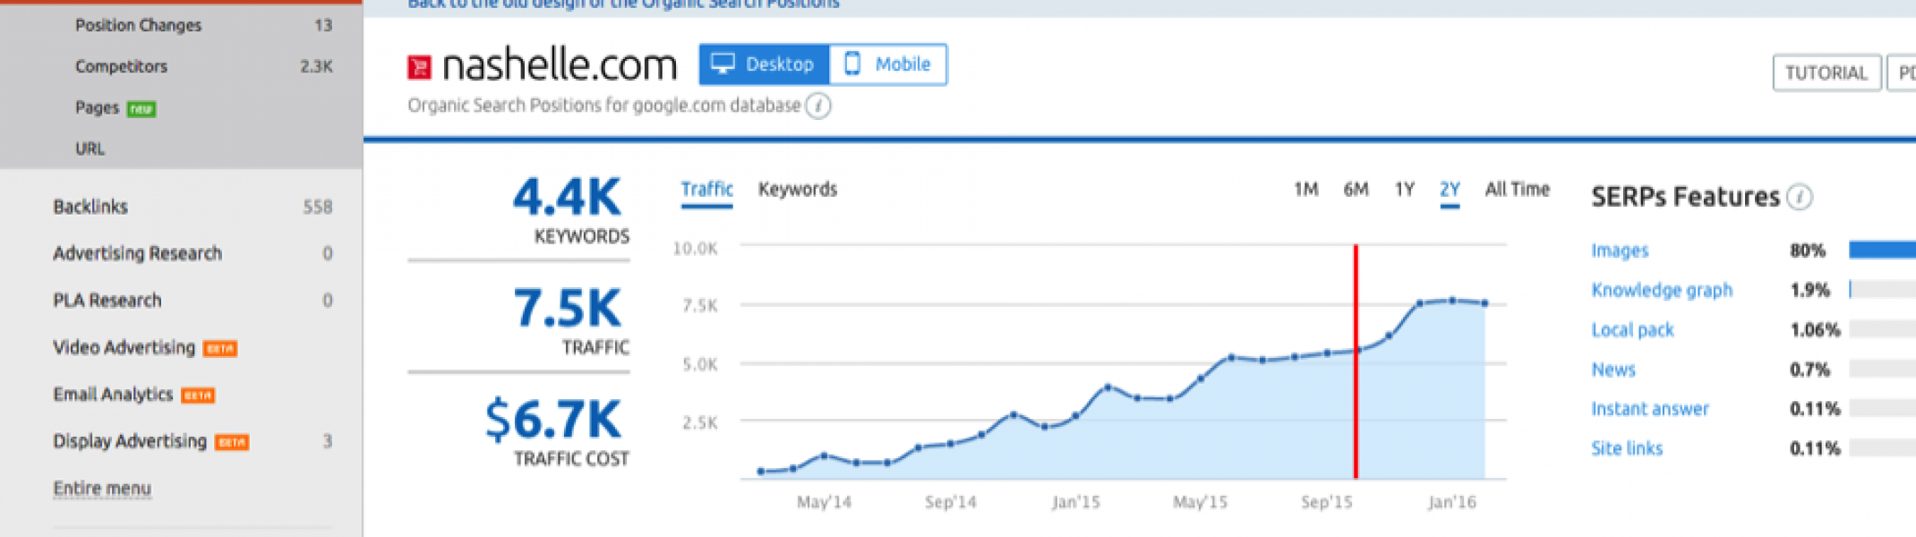The image size is (1916, 537).
Task: Open Display Advertising report
Action: [x=130, y=441]
